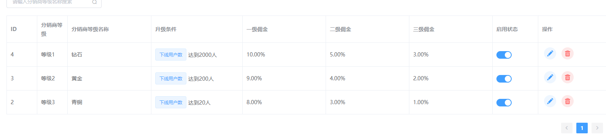Edit the 黄金 distributor level
606x139 pixels.
click(x=550, y=78)
